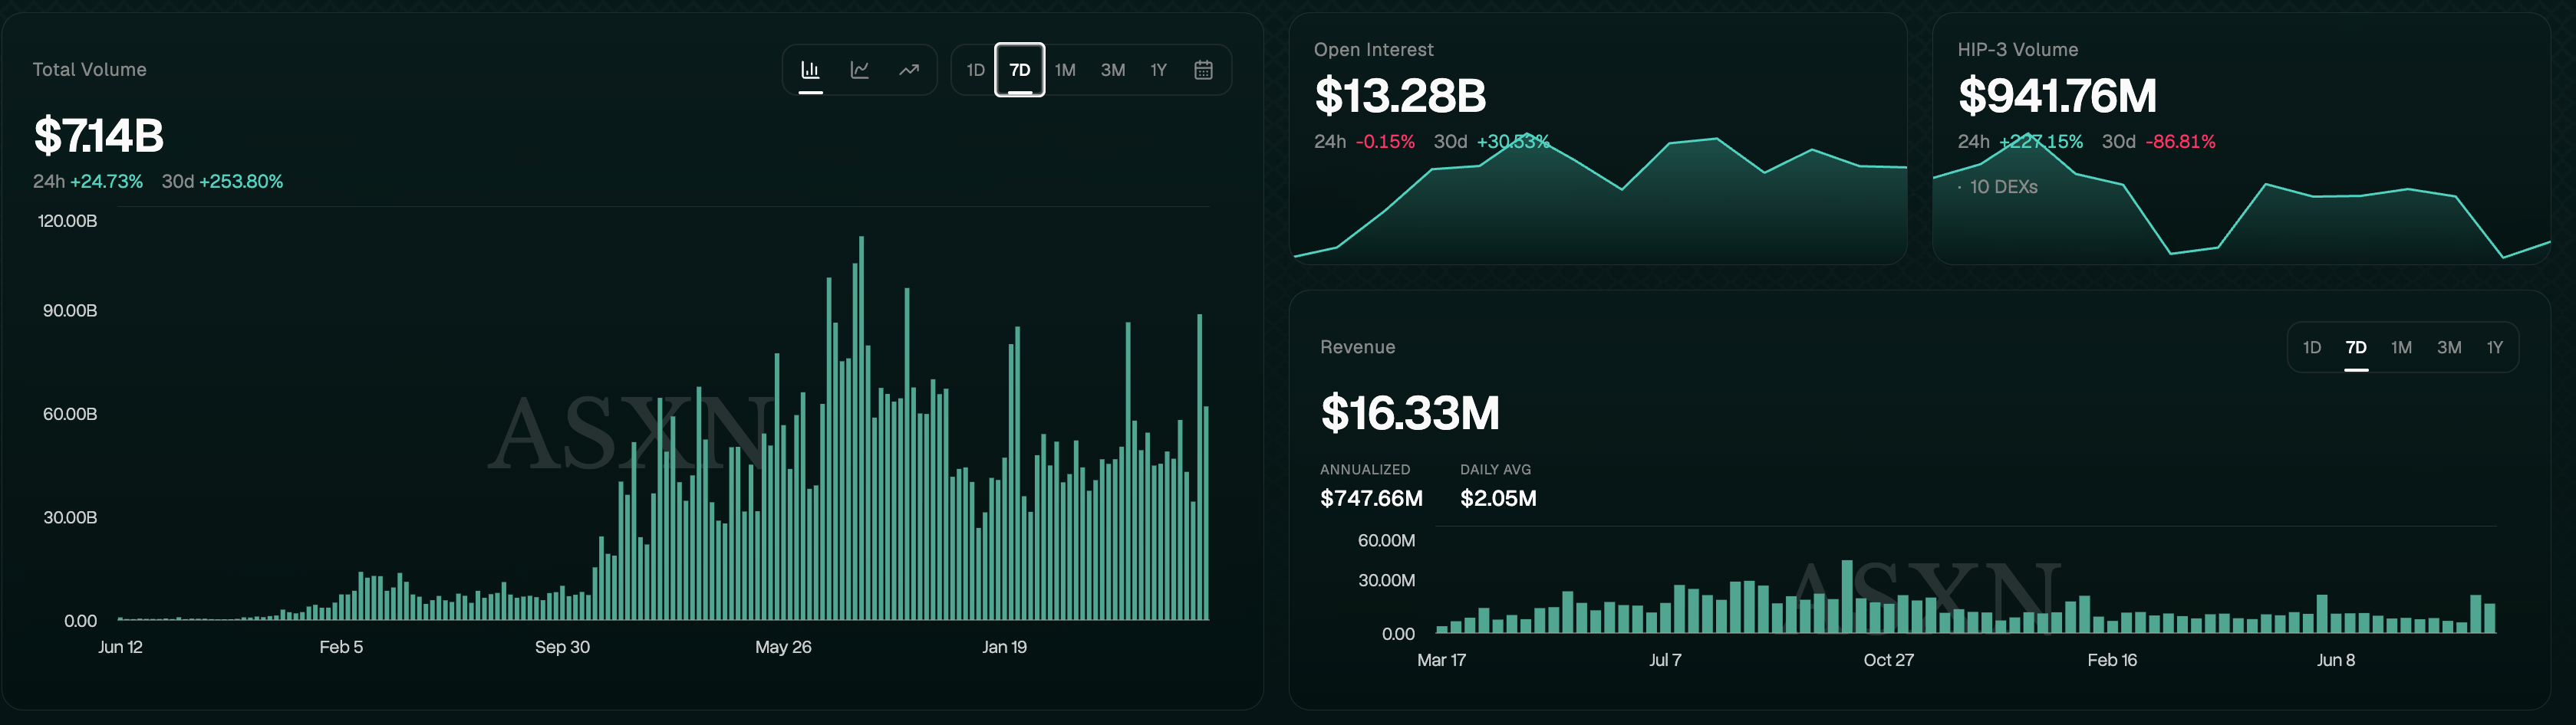
Task: Click the 10 DEXs label
Action: coord(2003,187)
